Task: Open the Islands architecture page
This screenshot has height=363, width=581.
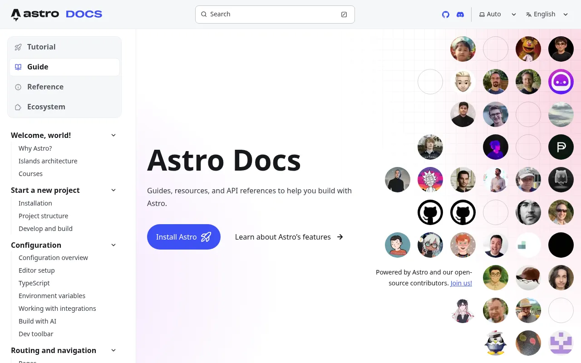Action: click(48, 161)
